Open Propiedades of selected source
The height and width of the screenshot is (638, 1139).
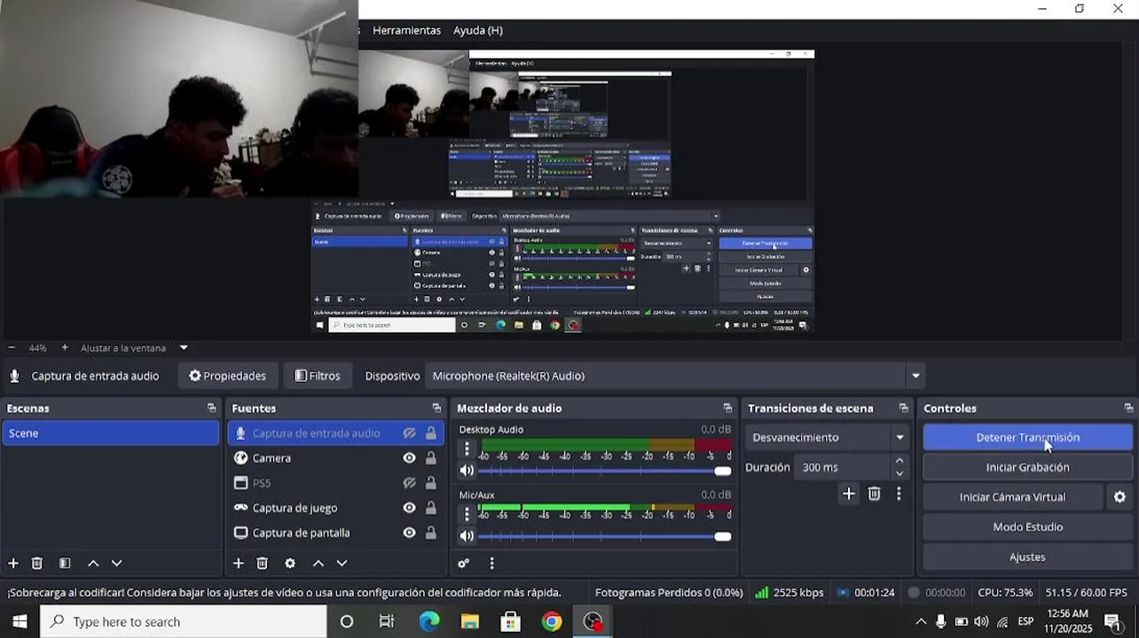point(227,376)
